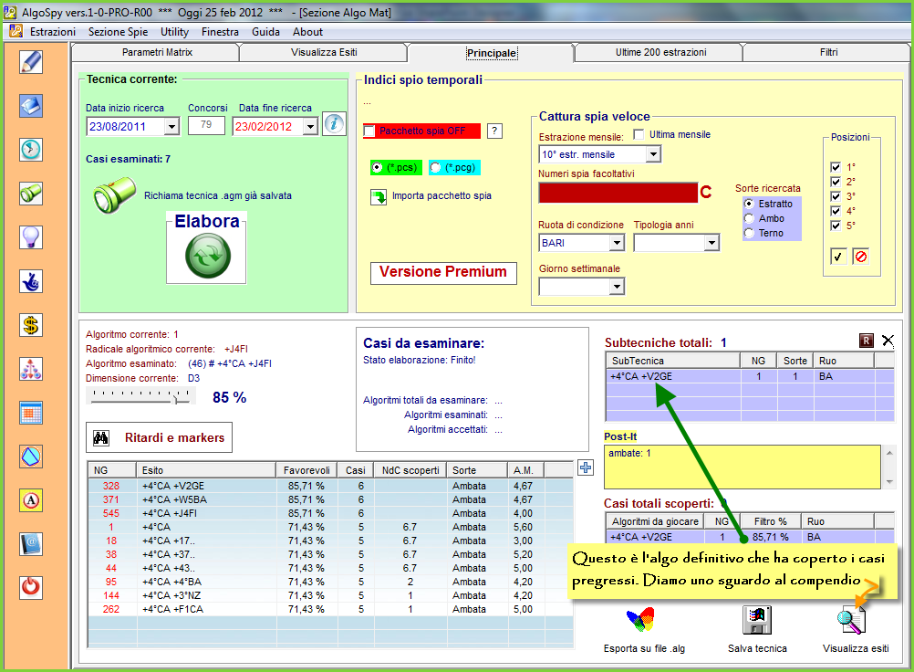Enable the Ultima mensile checkbox

click(x=639, y=135)
